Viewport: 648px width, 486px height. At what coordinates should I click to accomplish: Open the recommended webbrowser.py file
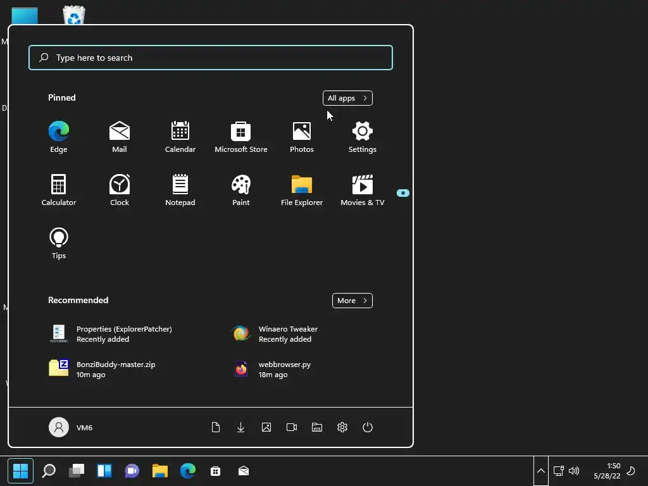pyautogui.click(x=271, y=369)
